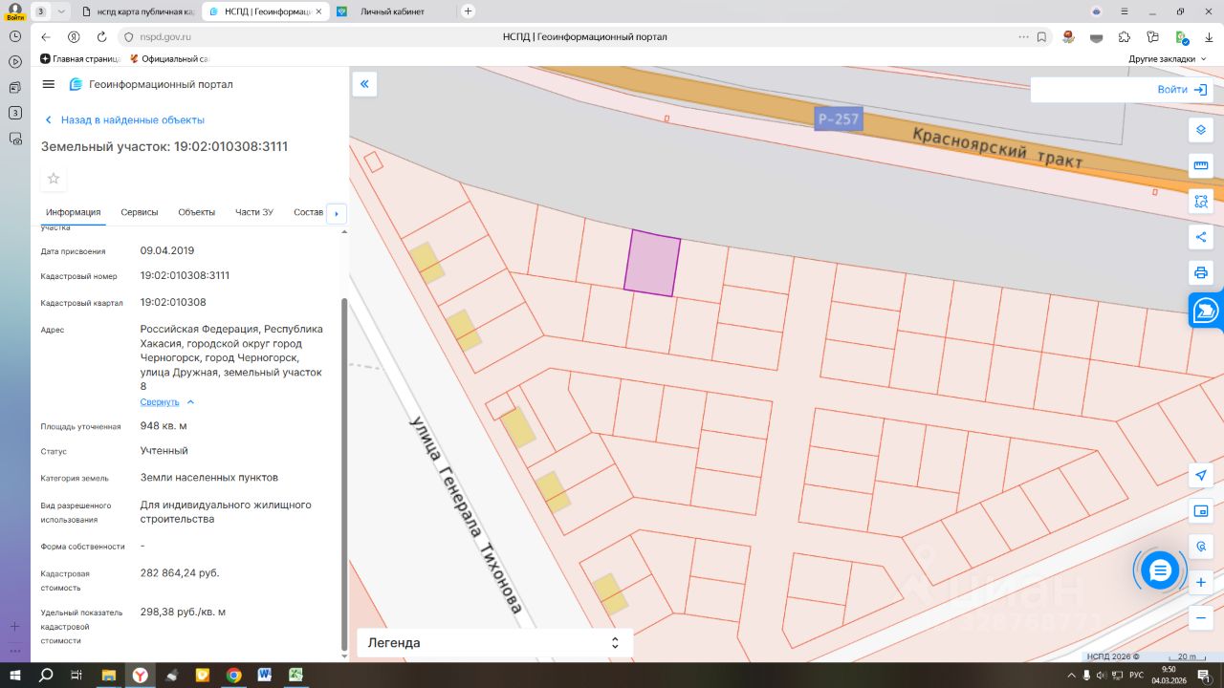The width and height of the screenshot is (1224, 688).
Task: Select the ruler measurement tool
Action: click(x=1201, y=165)
